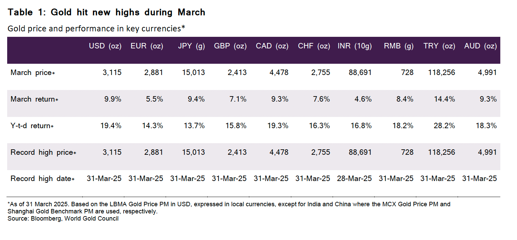Click the AUD (oz) column header
The image size is (517, 240).
480,46
